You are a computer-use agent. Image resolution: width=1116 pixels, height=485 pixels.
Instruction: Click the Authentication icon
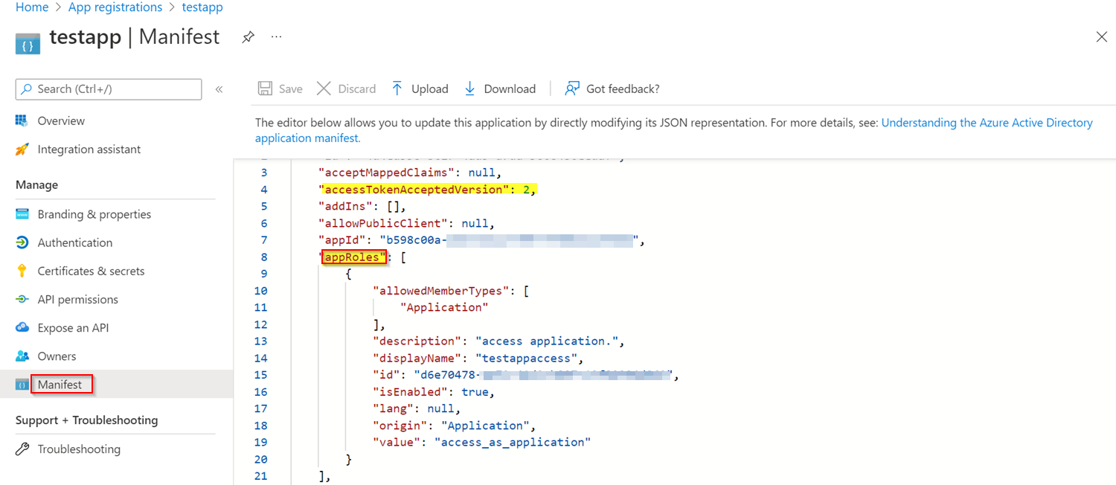tap(22, 242)
